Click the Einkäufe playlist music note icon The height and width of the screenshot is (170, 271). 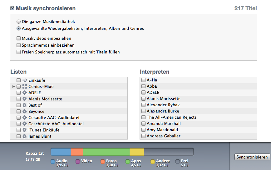click(x=25, y=80)
